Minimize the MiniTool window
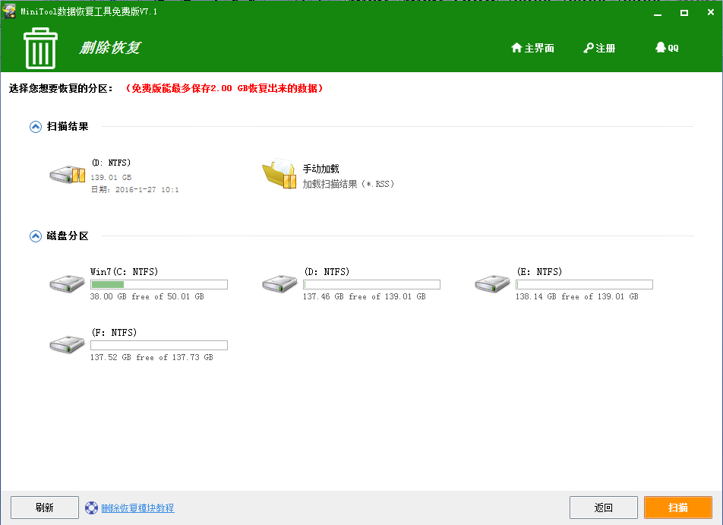This screenshot has height=525, width=723. (658, 13)
